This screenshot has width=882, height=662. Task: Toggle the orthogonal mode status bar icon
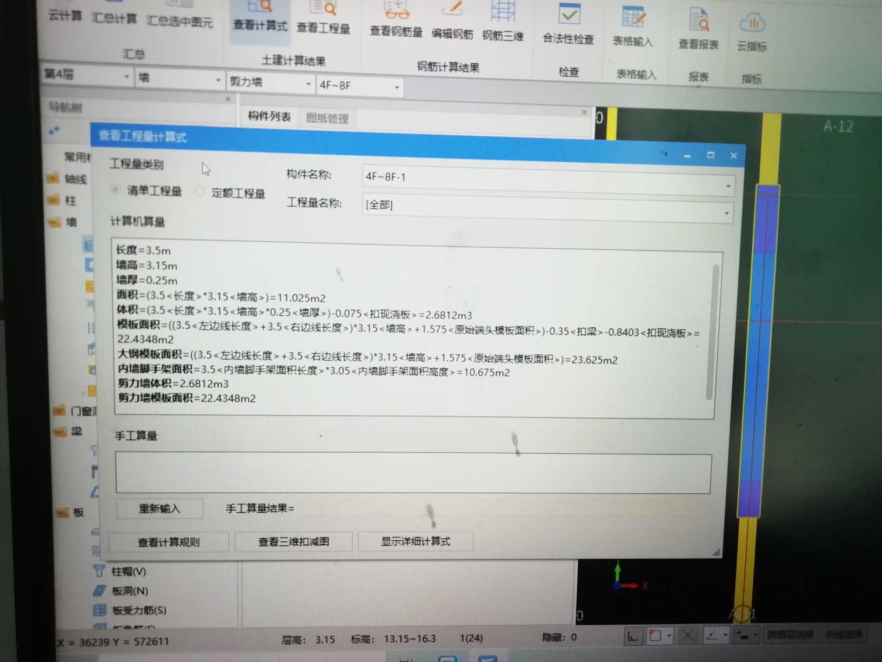click(632, 637)
